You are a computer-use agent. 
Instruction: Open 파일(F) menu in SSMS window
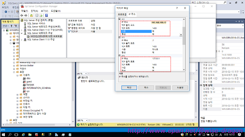5,7
